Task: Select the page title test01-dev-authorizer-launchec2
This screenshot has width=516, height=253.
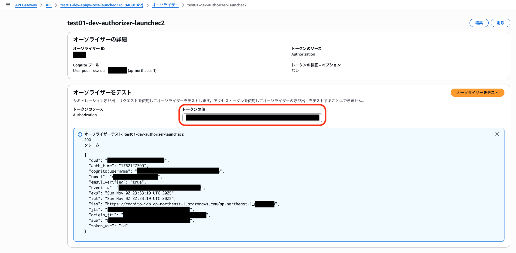Action: (116, 23)
